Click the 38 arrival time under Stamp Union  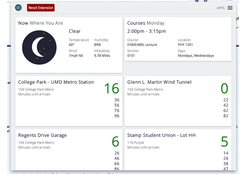226,164
